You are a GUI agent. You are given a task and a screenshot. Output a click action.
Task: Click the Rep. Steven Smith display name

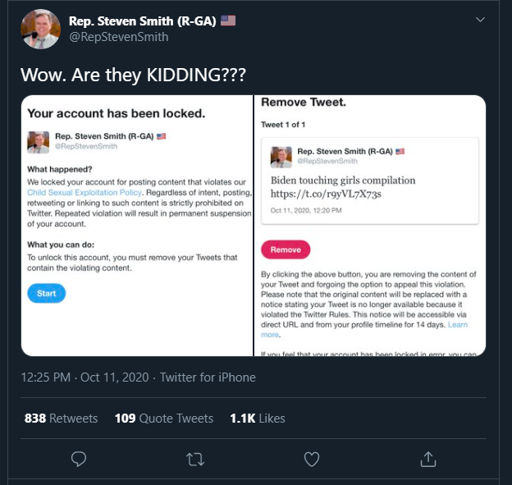tap(143, 21)
